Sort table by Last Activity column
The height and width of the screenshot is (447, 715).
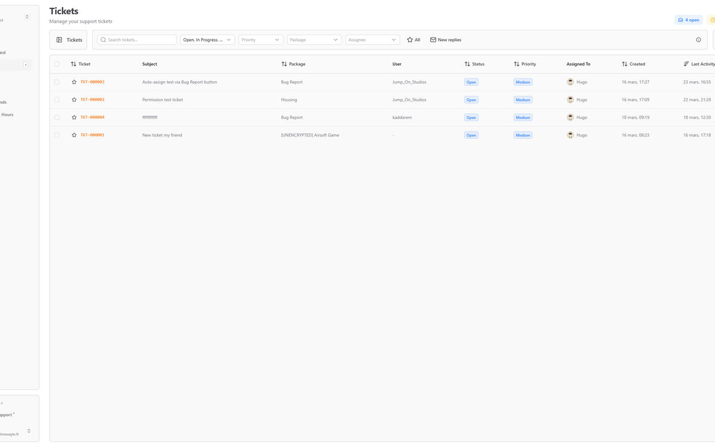coord(699,64)
